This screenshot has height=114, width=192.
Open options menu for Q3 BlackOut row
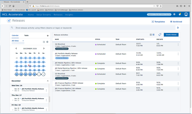click(x=178, y=74)
